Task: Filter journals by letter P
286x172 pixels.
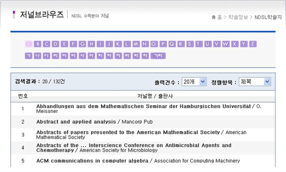Action: click(163, 44)
